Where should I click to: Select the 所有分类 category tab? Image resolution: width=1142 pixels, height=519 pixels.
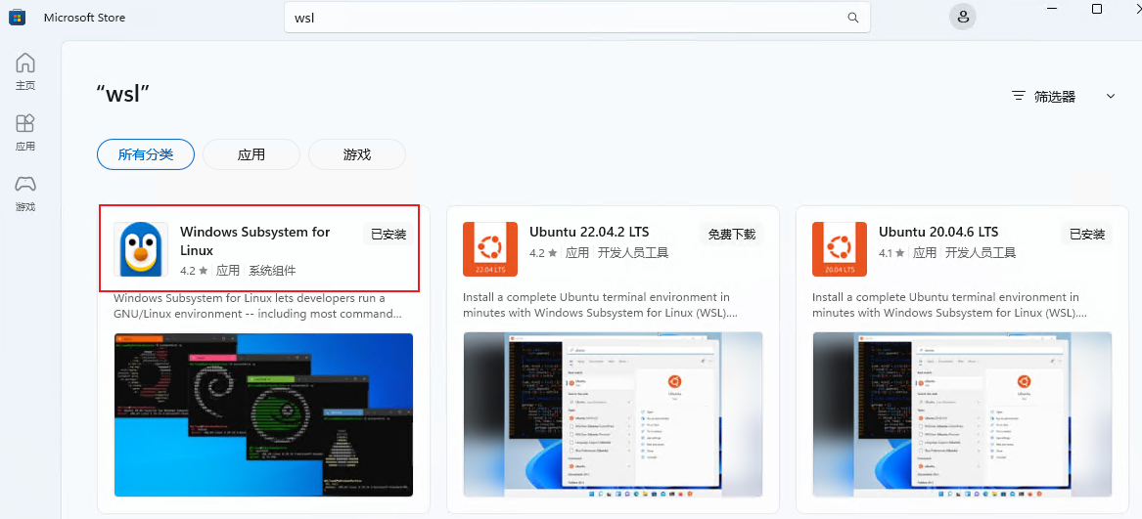click(146, 154)
